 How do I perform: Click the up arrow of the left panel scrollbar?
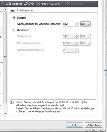(5, 10)
